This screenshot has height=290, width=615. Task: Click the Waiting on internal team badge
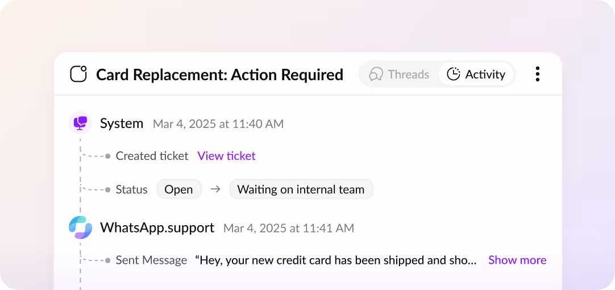click(x=301, y=189)
